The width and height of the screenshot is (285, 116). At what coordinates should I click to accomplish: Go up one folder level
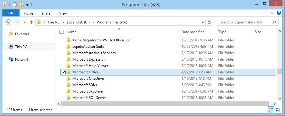pos(31,22)
